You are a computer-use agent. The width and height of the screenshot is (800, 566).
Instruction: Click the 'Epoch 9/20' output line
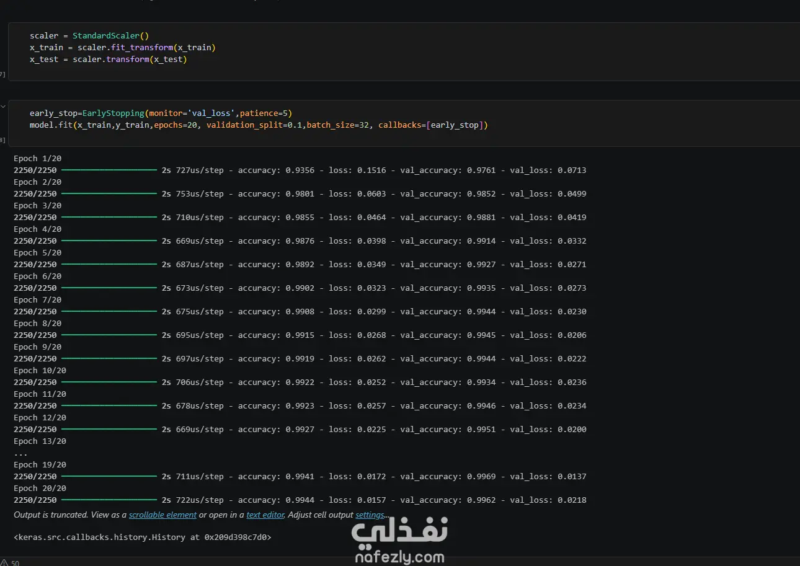point(37,347)
